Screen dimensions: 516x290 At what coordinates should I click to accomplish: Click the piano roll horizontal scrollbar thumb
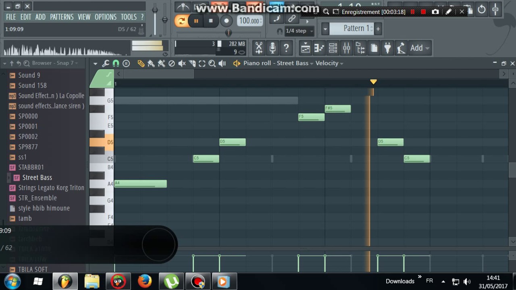click(x=159, y=74)
